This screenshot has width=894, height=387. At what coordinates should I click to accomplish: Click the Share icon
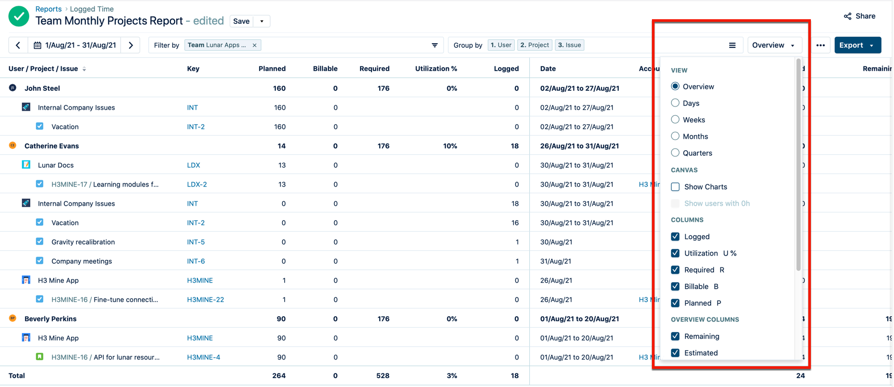coord(848,16)
